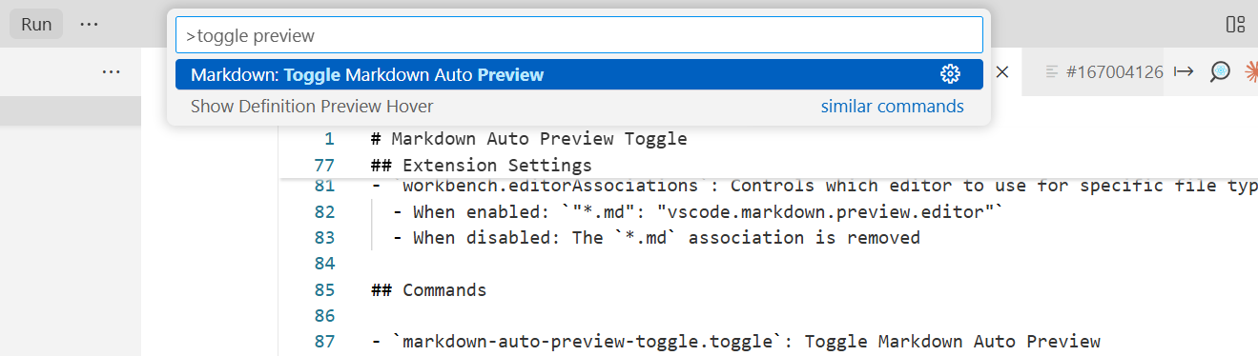Open the Run menu
Screen dimensions: 1258x356
click(x=36, y=24)
